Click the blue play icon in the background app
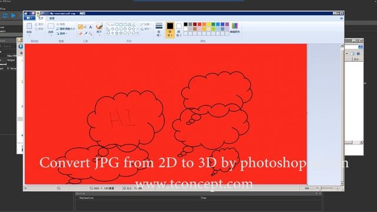Image resolution: width=377 pixels, height=212 pixels. [13, 16]
